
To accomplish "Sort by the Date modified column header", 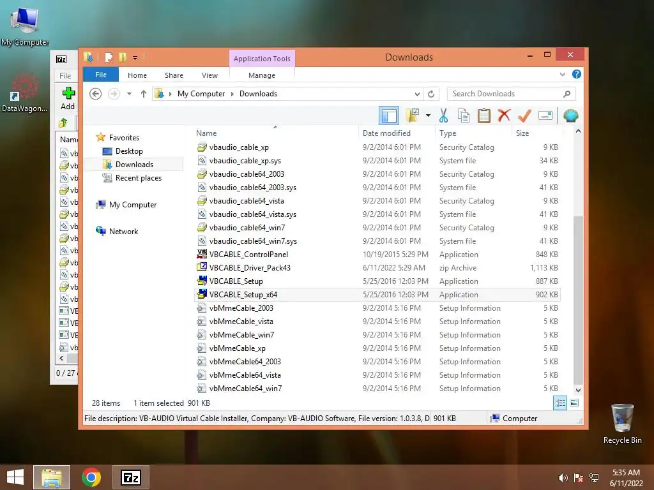I will point(397,133).
